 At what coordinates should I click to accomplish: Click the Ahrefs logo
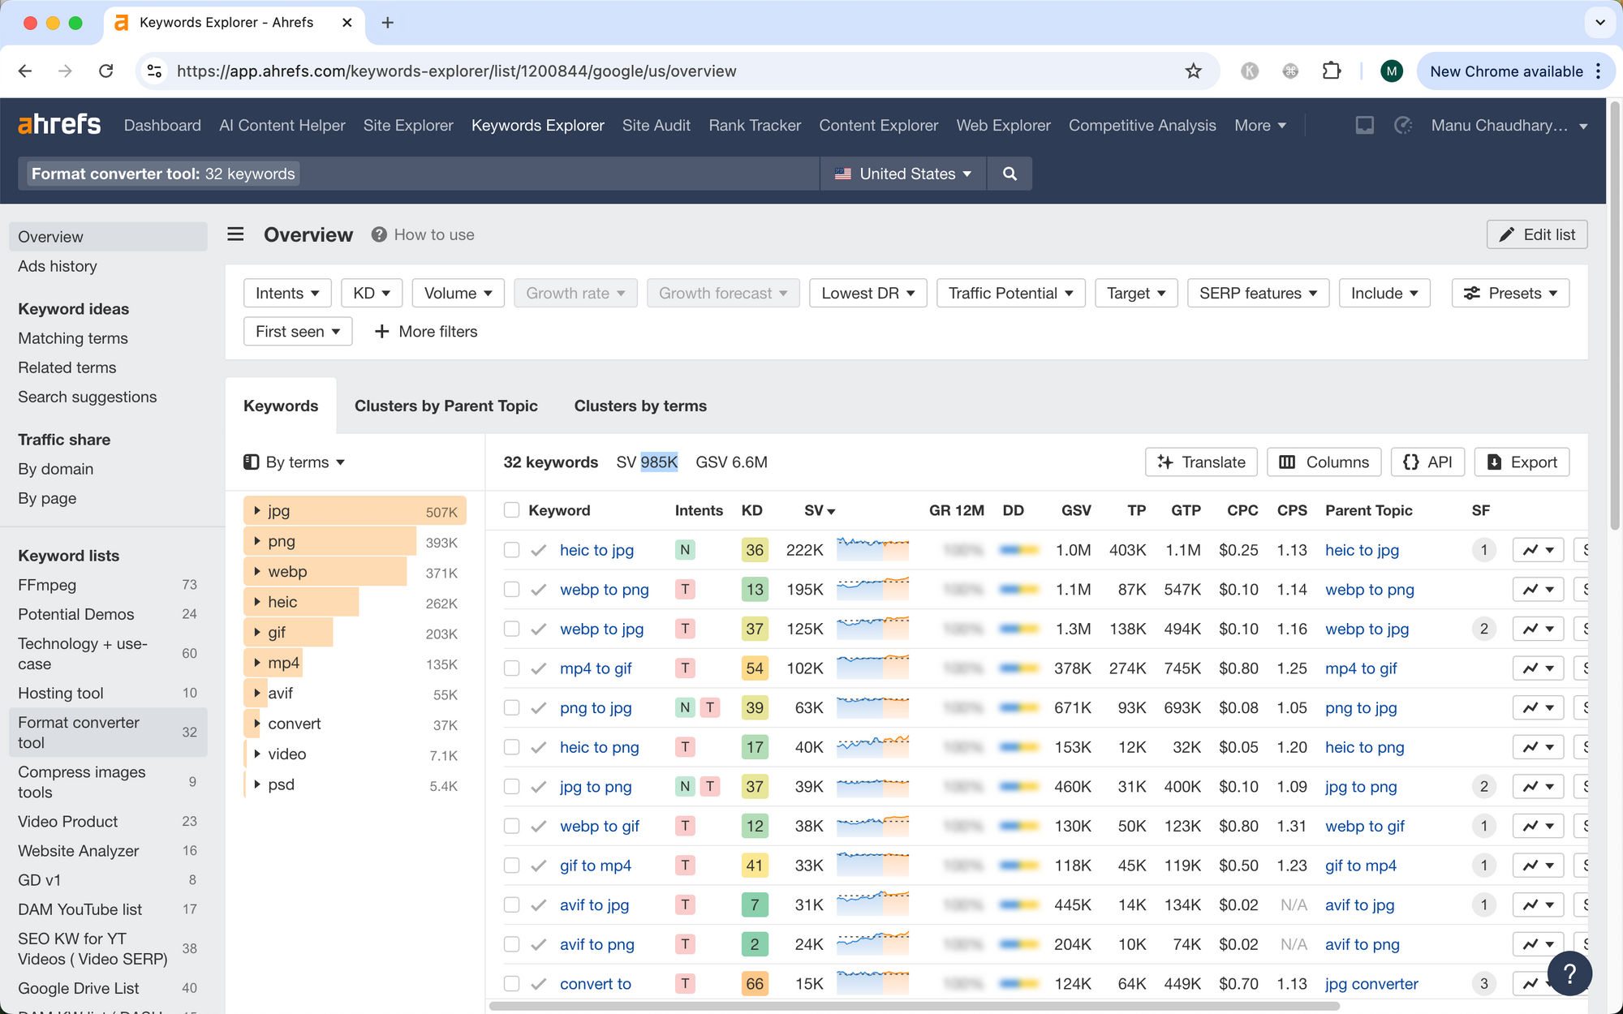[x=59, y=125]
